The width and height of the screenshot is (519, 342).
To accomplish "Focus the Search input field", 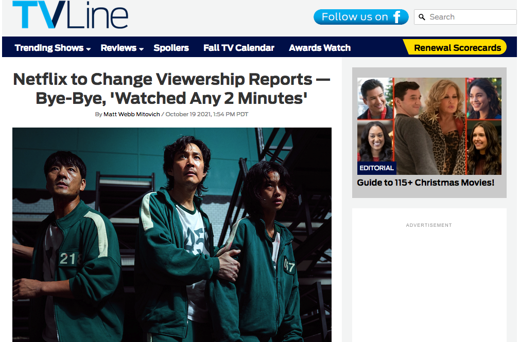I will click(x=465, y=17).
